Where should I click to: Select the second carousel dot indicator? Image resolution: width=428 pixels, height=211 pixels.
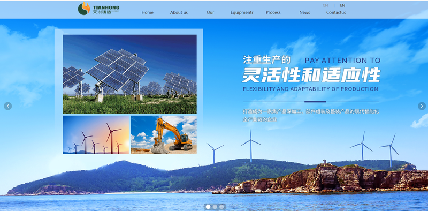coord(215,207)
